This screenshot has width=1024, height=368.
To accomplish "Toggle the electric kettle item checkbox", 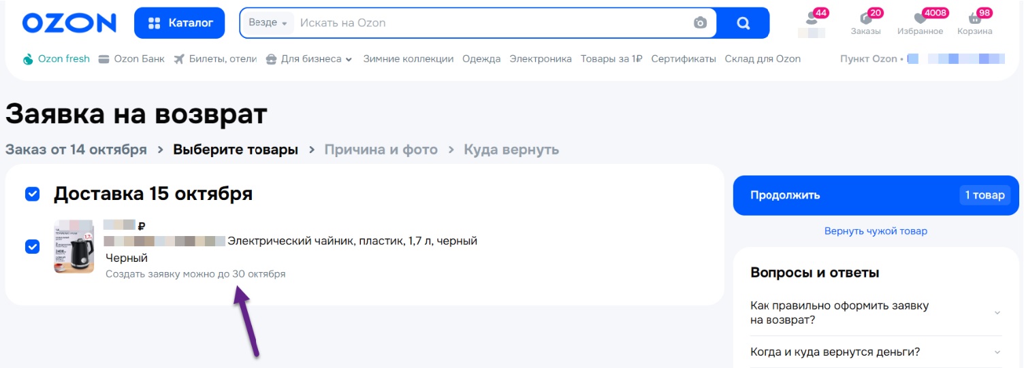I will (x=32, y=246).
